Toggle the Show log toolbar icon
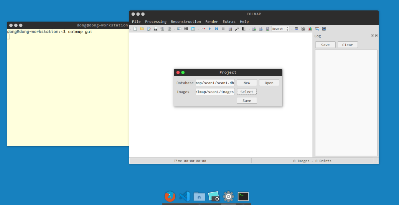The image size is (399, 205). click(x=297, y=29)
